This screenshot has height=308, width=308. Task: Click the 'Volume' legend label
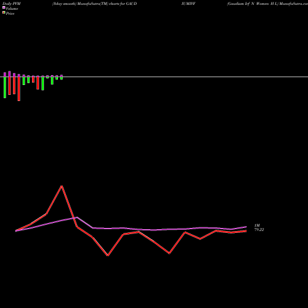pyautogui.click(x=12, y=9)
